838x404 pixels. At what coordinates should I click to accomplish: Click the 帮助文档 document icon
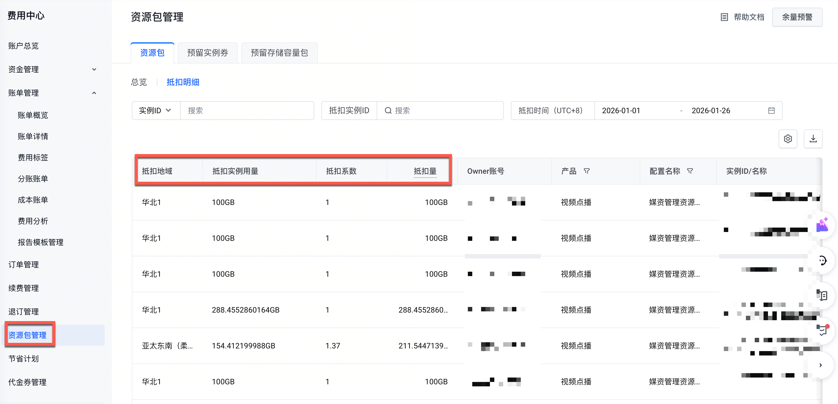[724, 17]
